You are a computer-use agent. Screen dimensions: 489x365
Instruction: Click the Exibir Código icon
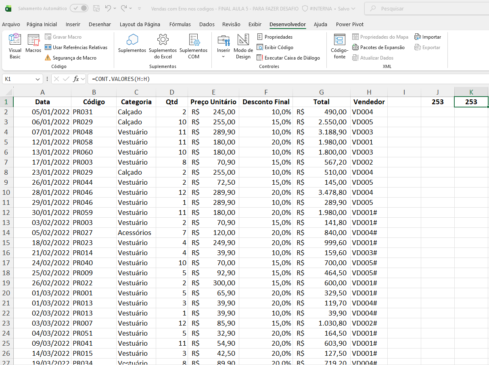260,47
